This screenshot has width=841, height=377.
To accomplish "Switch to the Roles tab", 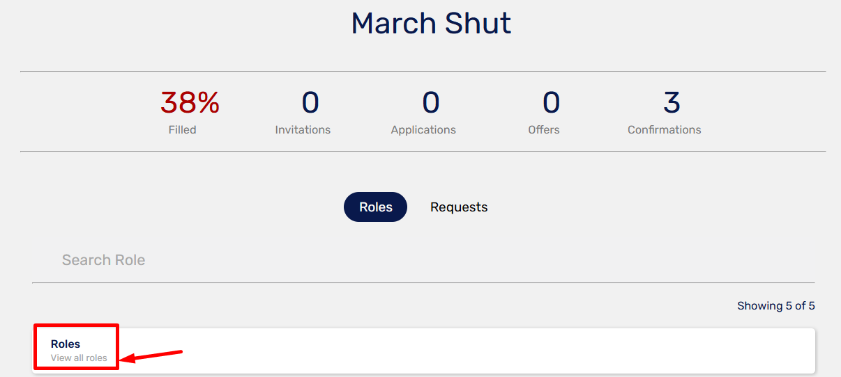I will (375, 207).
